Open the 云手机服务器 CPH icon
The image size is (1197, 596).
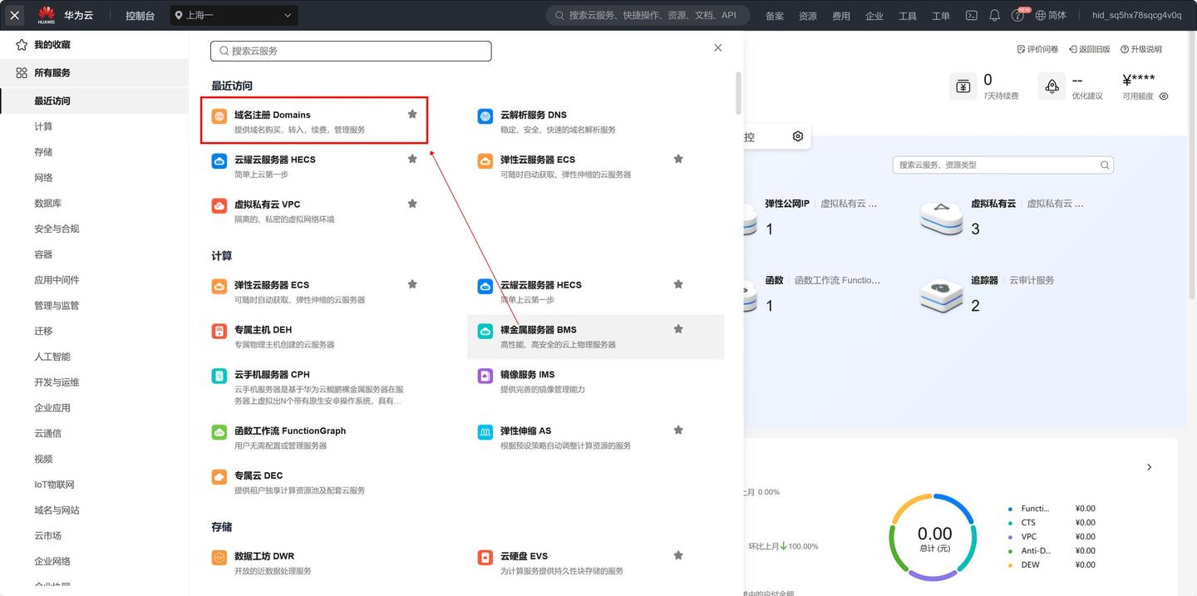tap(219, 376)
